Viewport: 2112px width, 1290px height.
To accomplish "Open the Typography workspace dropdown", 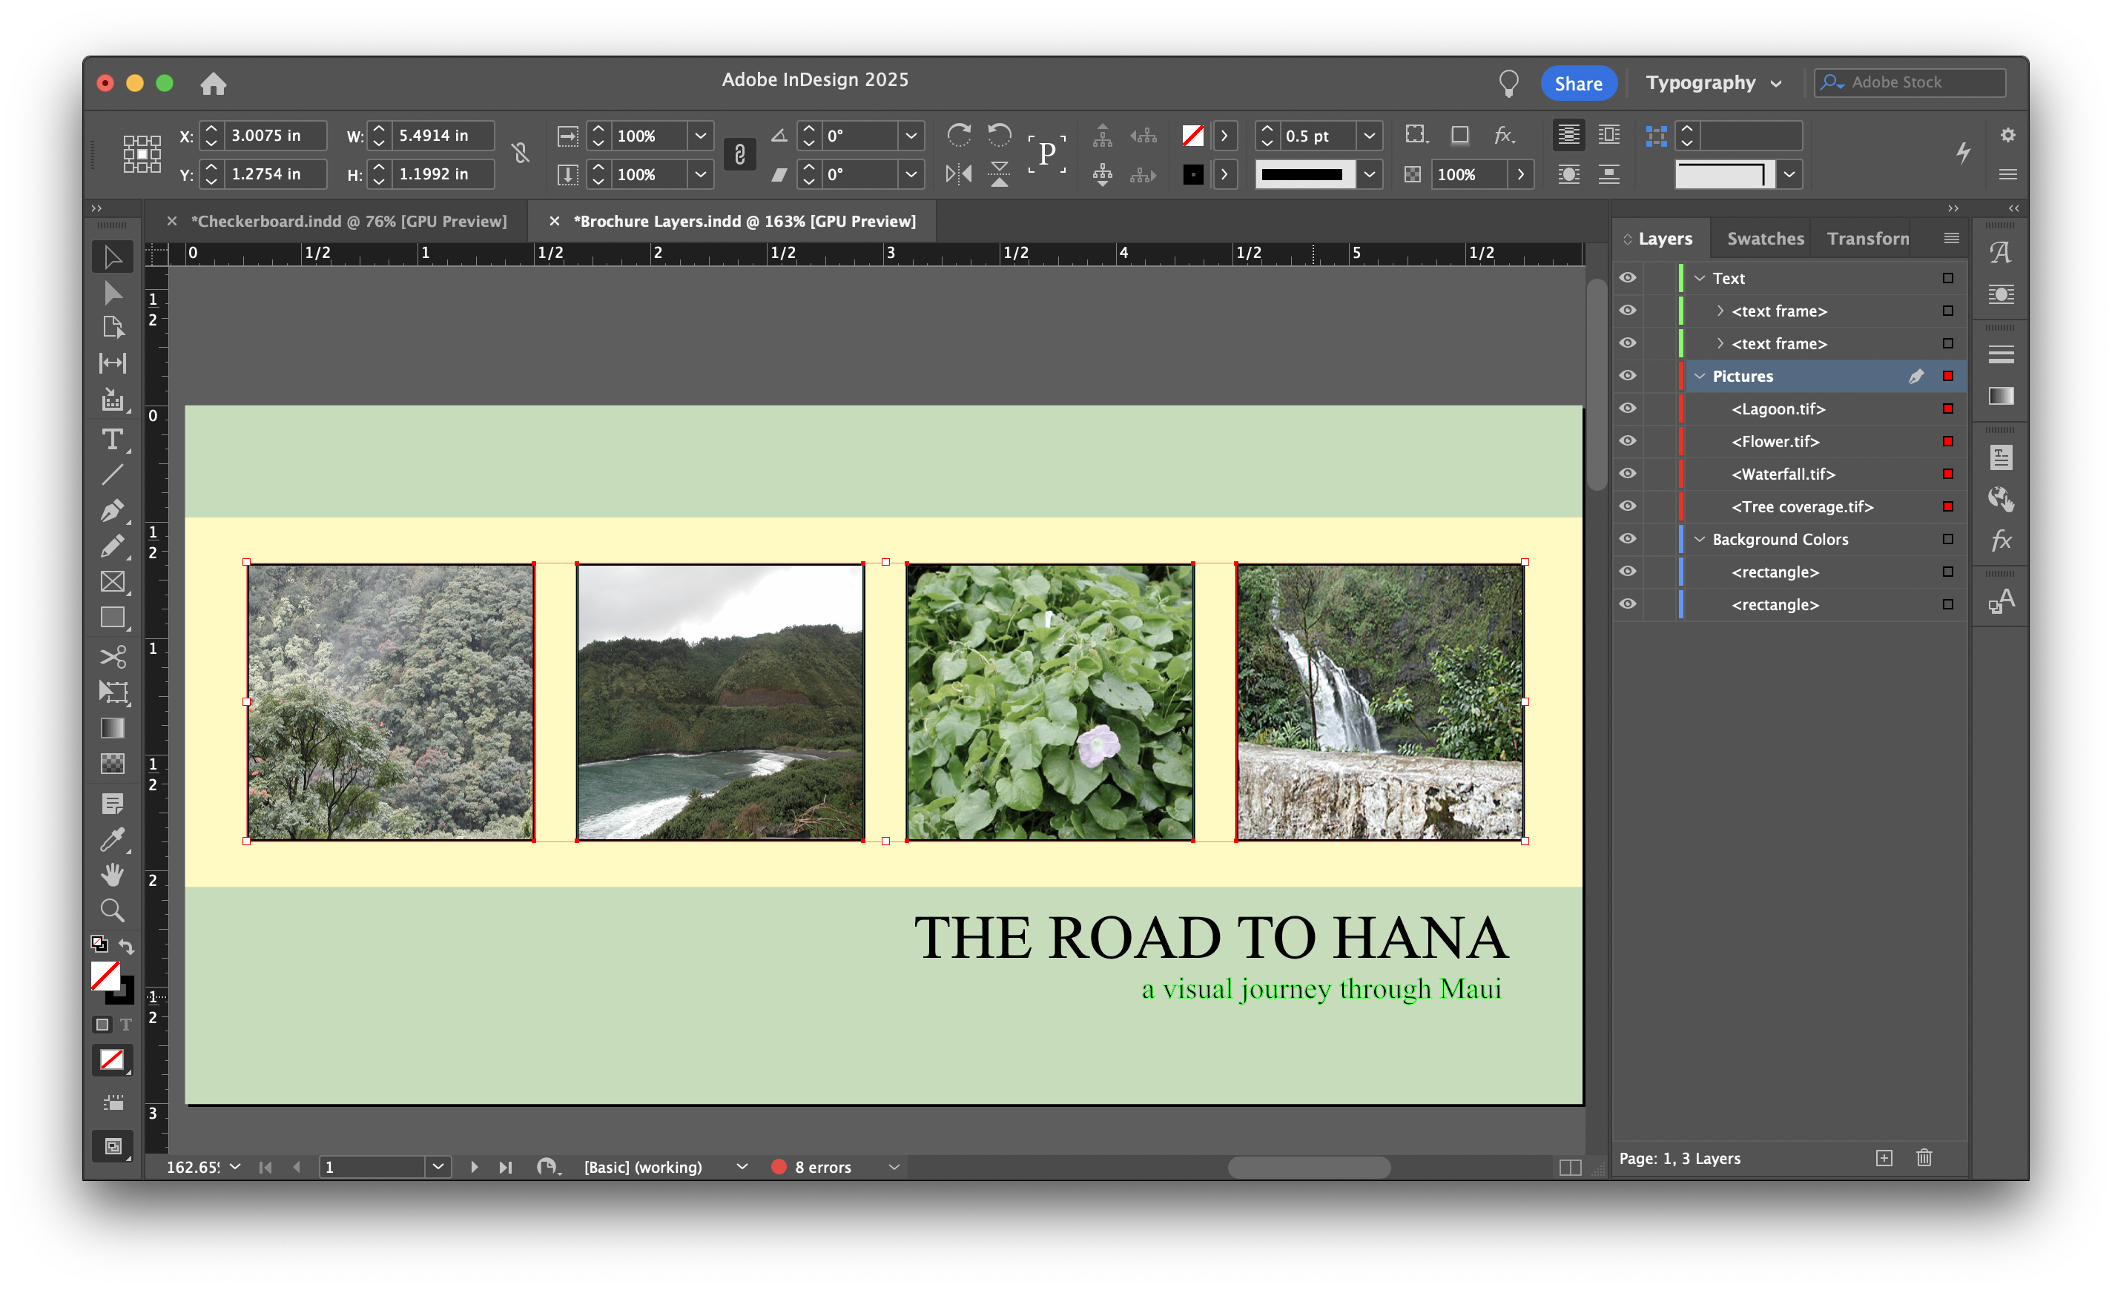I will (x=1714, y=83).
